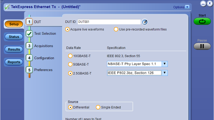
Task: Switch to the Reports panel
Action: point(14,62)
